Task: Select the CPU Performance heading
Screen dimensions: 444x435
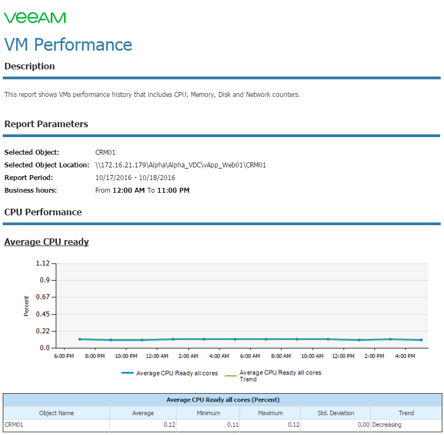Action: tap(43, 213)
